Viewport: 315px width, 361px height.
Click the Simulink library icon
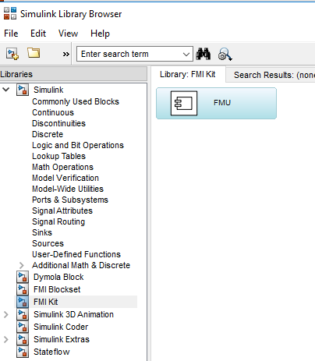point(23,90)
